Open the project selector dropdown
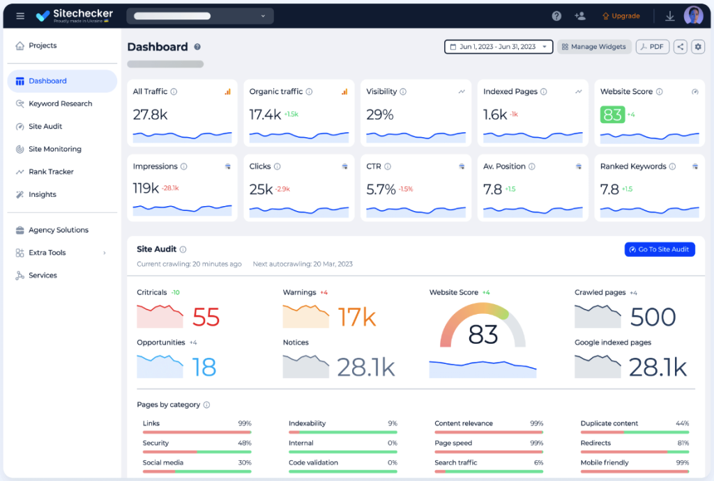714x481 pixels. [x=200, y=16]
